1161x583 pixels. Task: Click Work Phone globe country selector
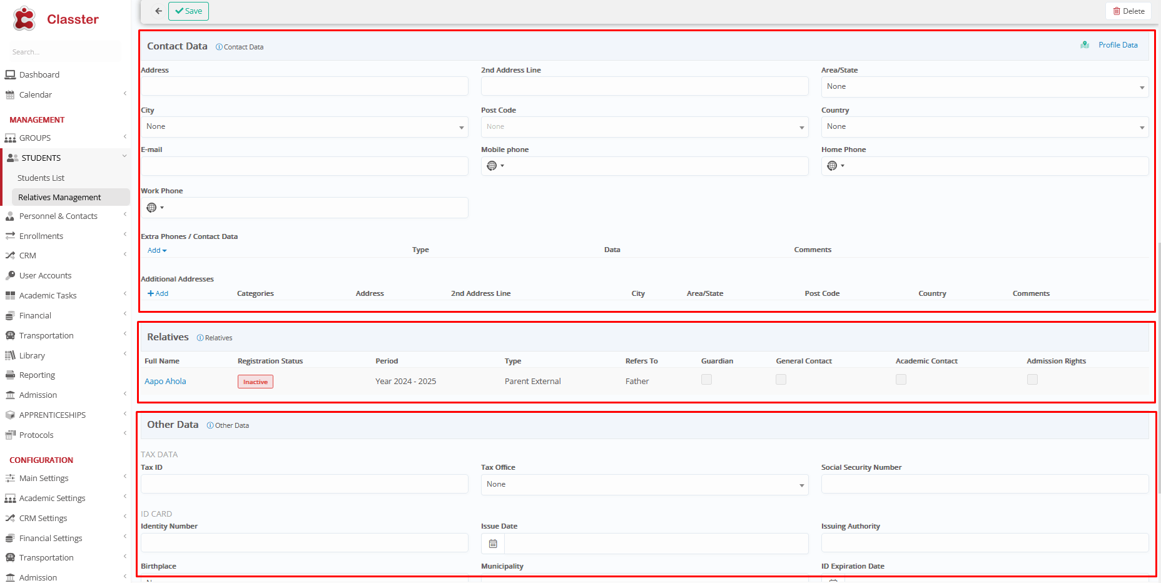[x=154, y=208]
